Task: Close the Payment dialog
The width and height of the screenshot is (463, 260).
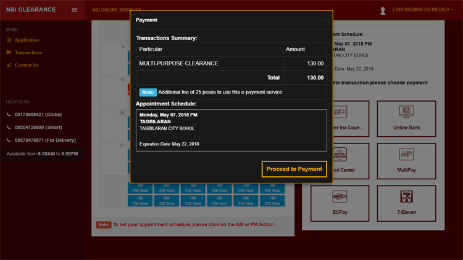Action: [325, 20]
